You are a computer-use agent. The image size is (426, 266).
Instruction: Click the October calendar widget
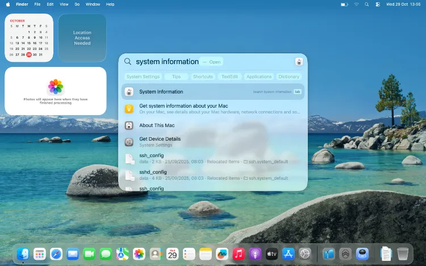[x=29, y=38]
